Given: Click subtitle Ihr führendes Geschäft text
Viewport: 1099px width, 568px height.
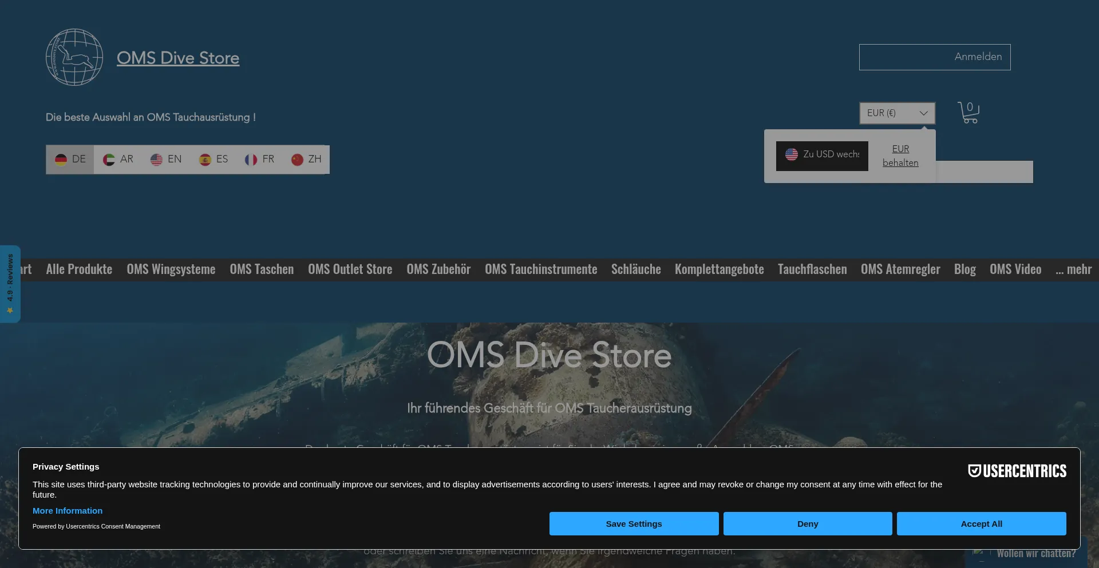Looking at the screenshot, I should (549, 408).
